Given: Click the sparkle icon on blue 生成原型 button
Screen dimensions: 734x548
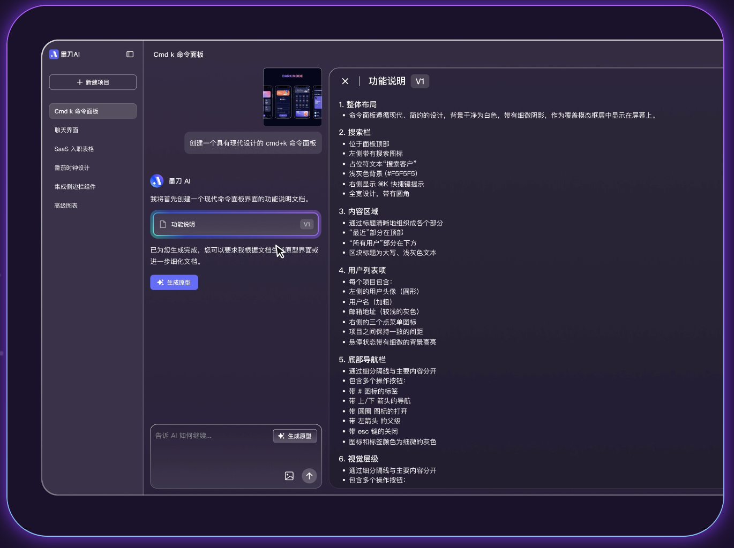Looking at the screenshot, I should pos(160,282).
